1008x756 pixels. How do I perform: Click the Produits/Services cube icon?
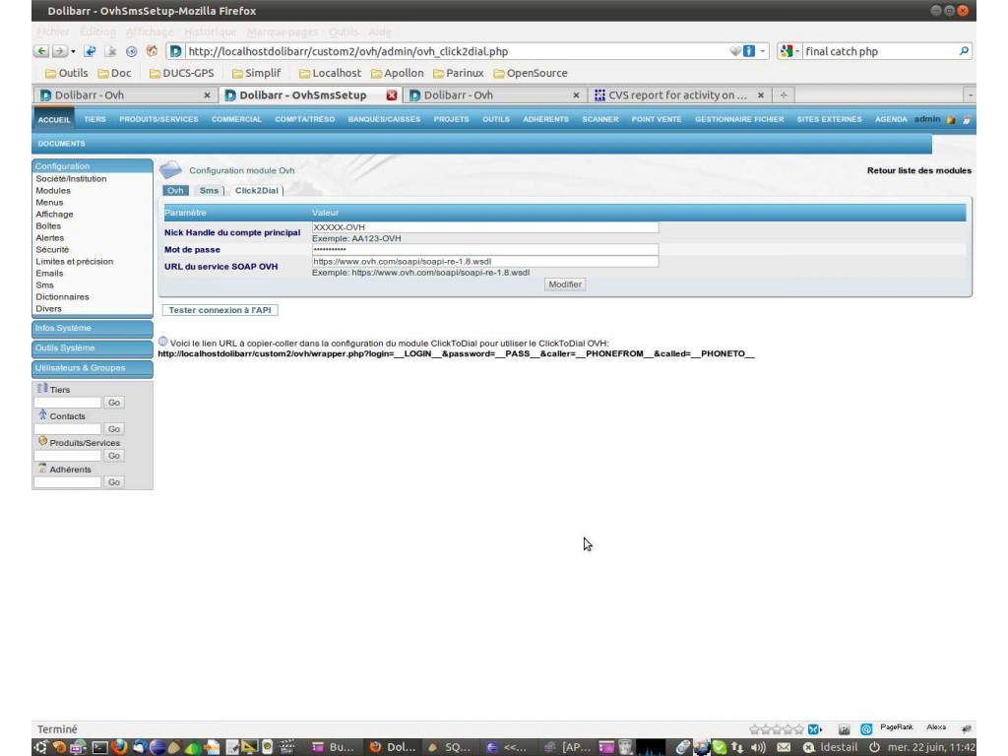coord(42,441)
